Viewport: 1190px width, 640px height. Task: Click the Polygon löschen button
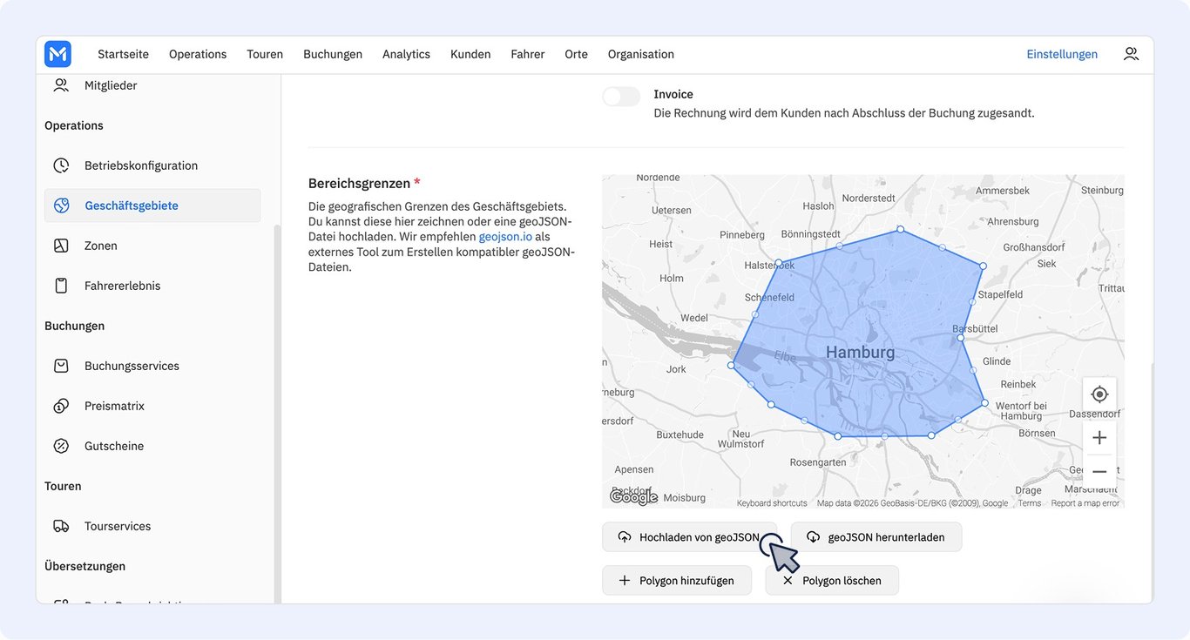(x=832, y=581)
